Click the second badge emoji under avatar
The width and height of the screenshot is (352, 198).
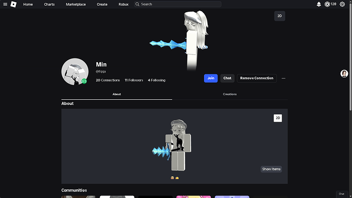[177, 178]
